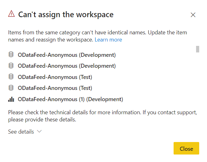Click the second Test dataset database icon
Viewport: 207px width, 162px height.
point(11,88)
